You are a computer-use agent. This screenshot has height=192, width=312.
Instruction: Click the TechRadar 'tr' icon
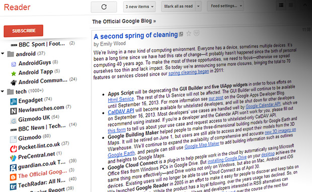click(13, 186)
